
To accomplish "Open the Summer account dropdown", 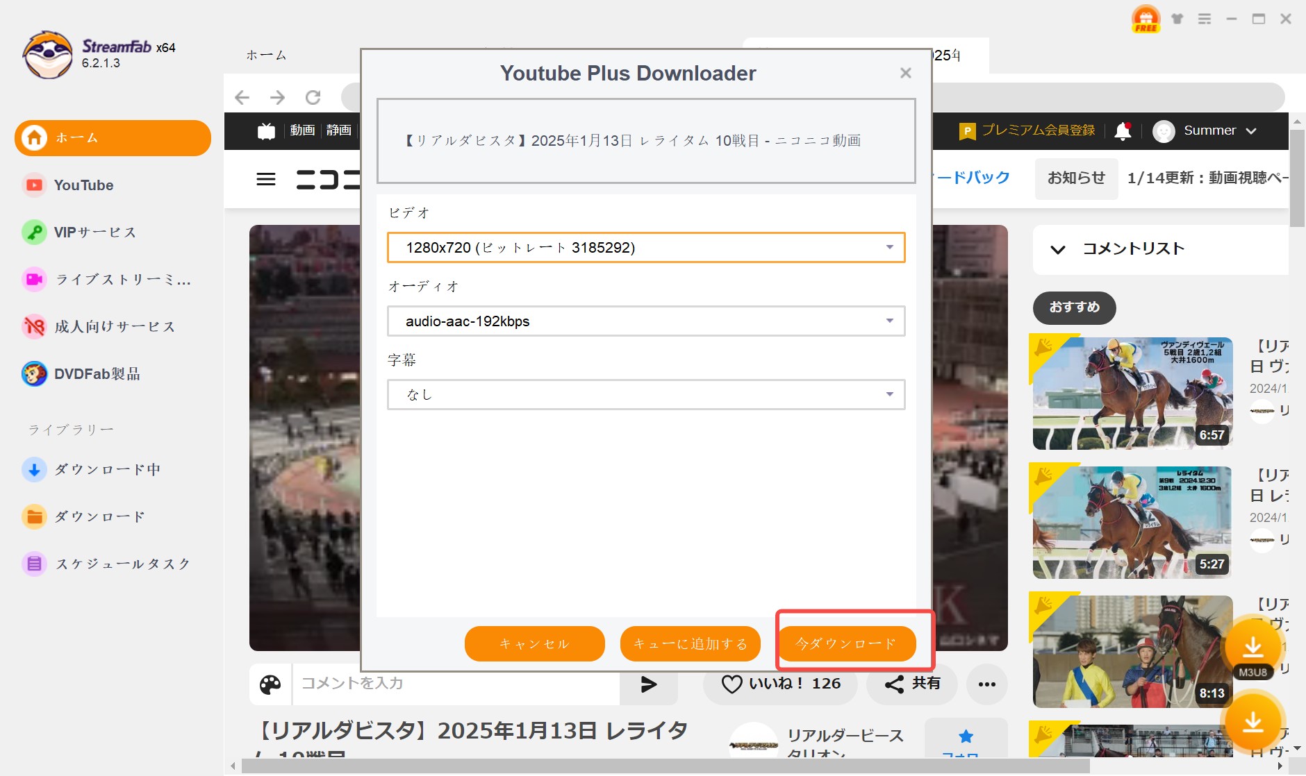I will (1205, 130).
